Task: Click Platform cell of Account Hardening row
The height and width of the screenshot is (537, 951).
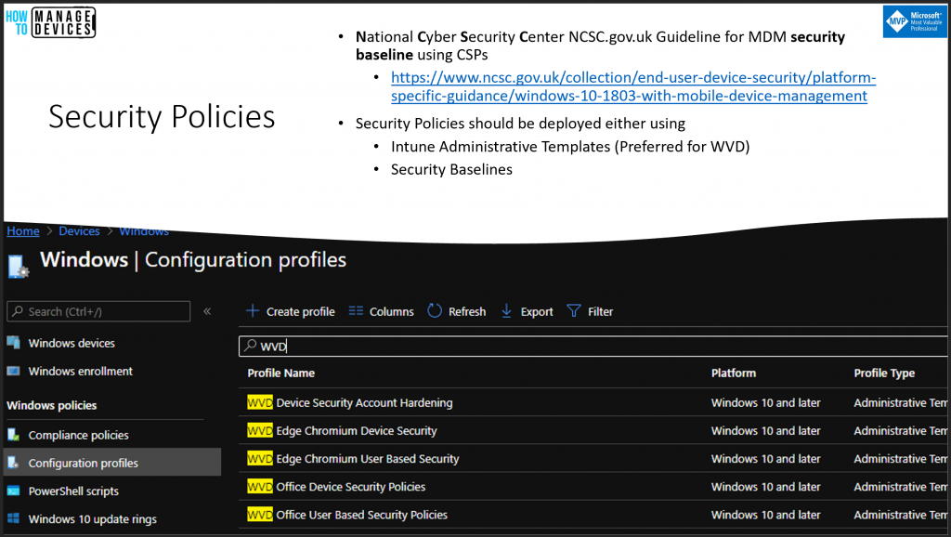Action: click(x=766, y=402)
